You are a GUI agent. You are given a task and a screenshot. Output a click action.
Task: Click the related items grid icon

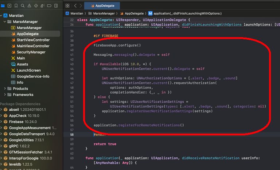tap(68, 6)
